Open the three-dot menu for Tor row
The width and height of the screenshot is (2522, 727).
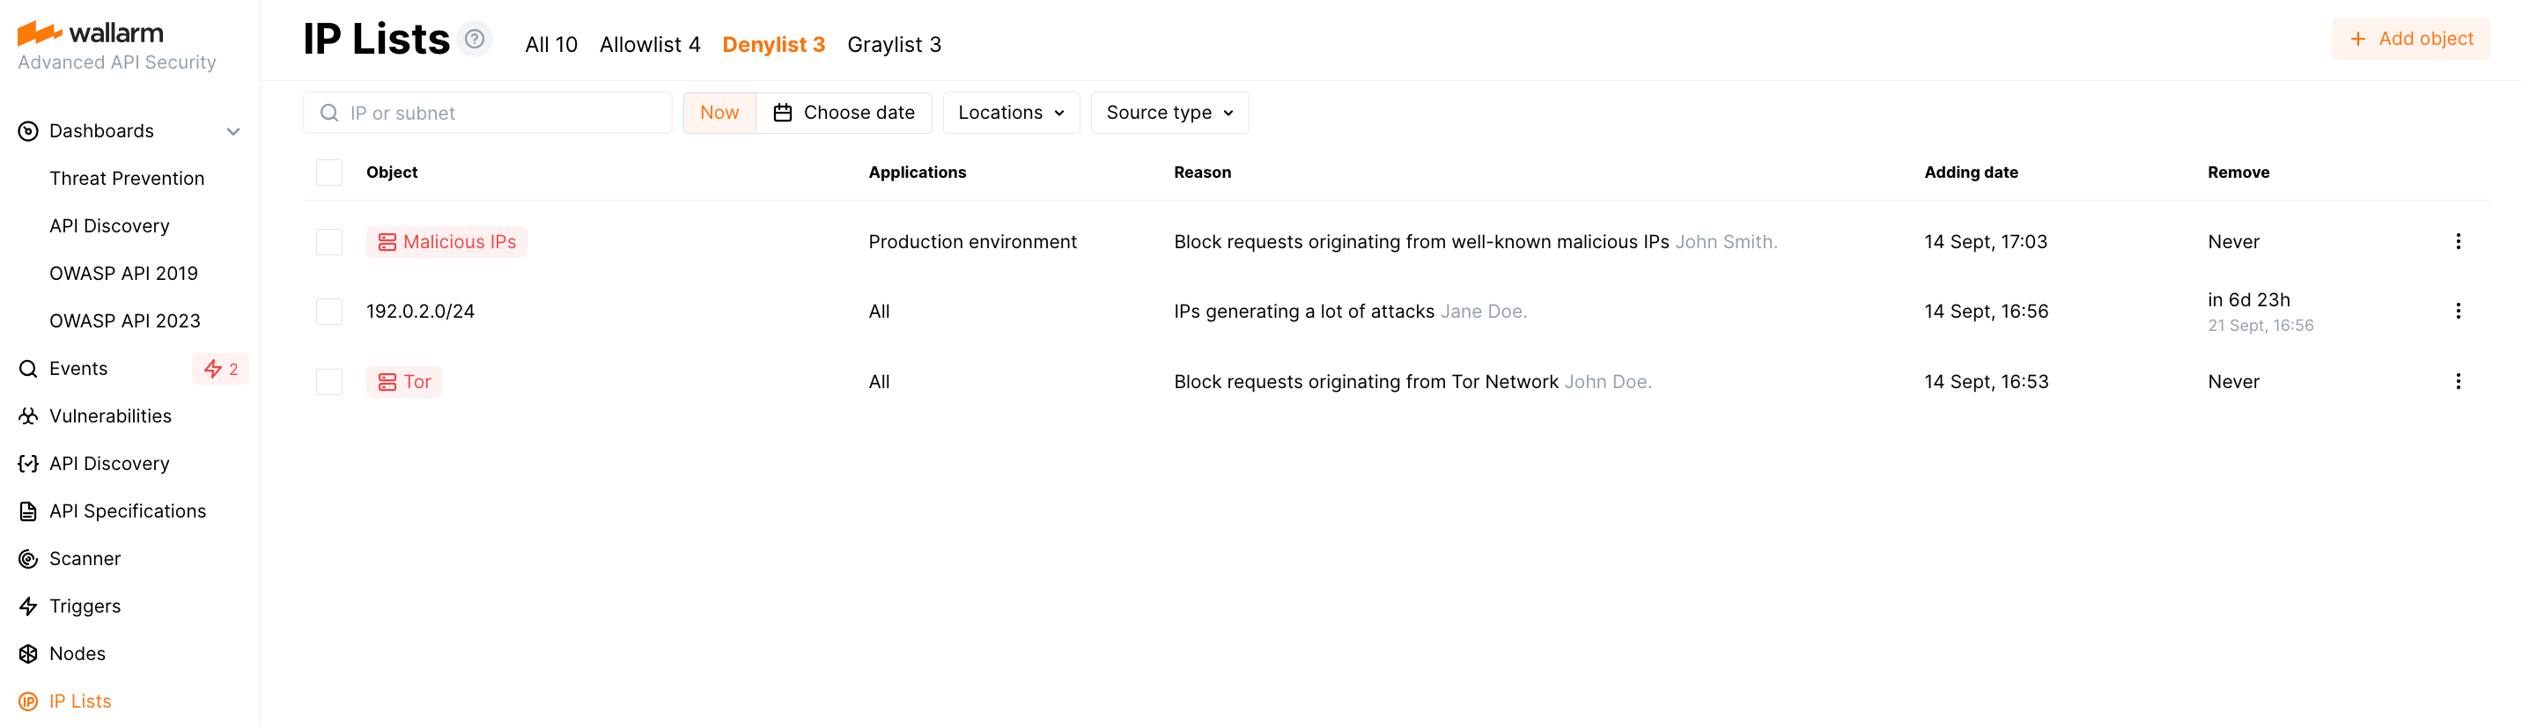click(2458, 382)
